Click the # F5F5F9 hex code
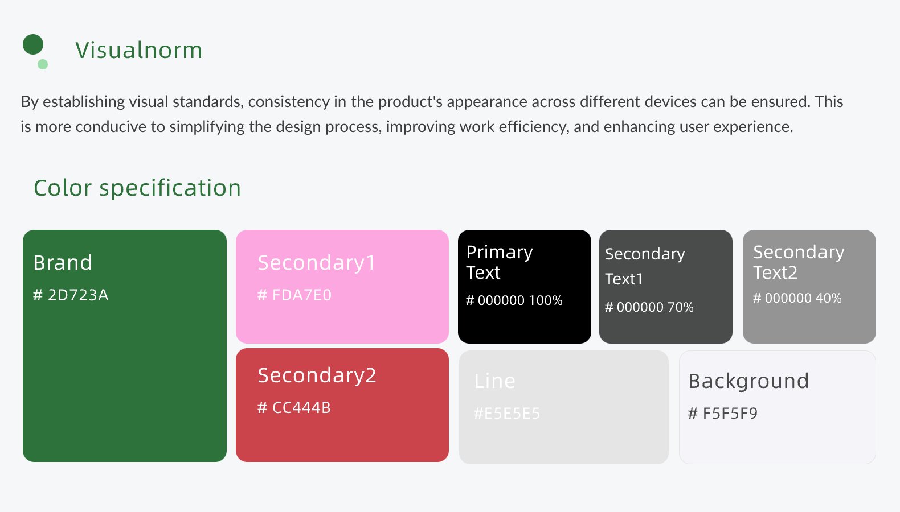 point(722,413)
